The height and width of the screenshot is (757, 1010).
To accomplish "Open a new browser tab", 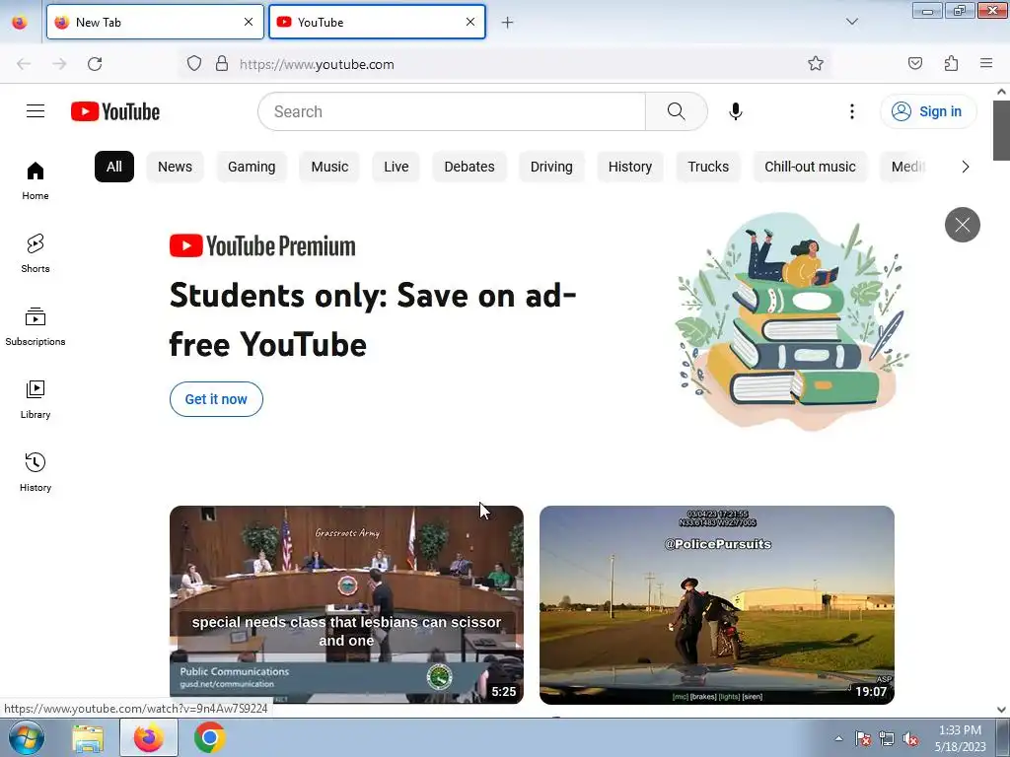I will coord(508,23).
